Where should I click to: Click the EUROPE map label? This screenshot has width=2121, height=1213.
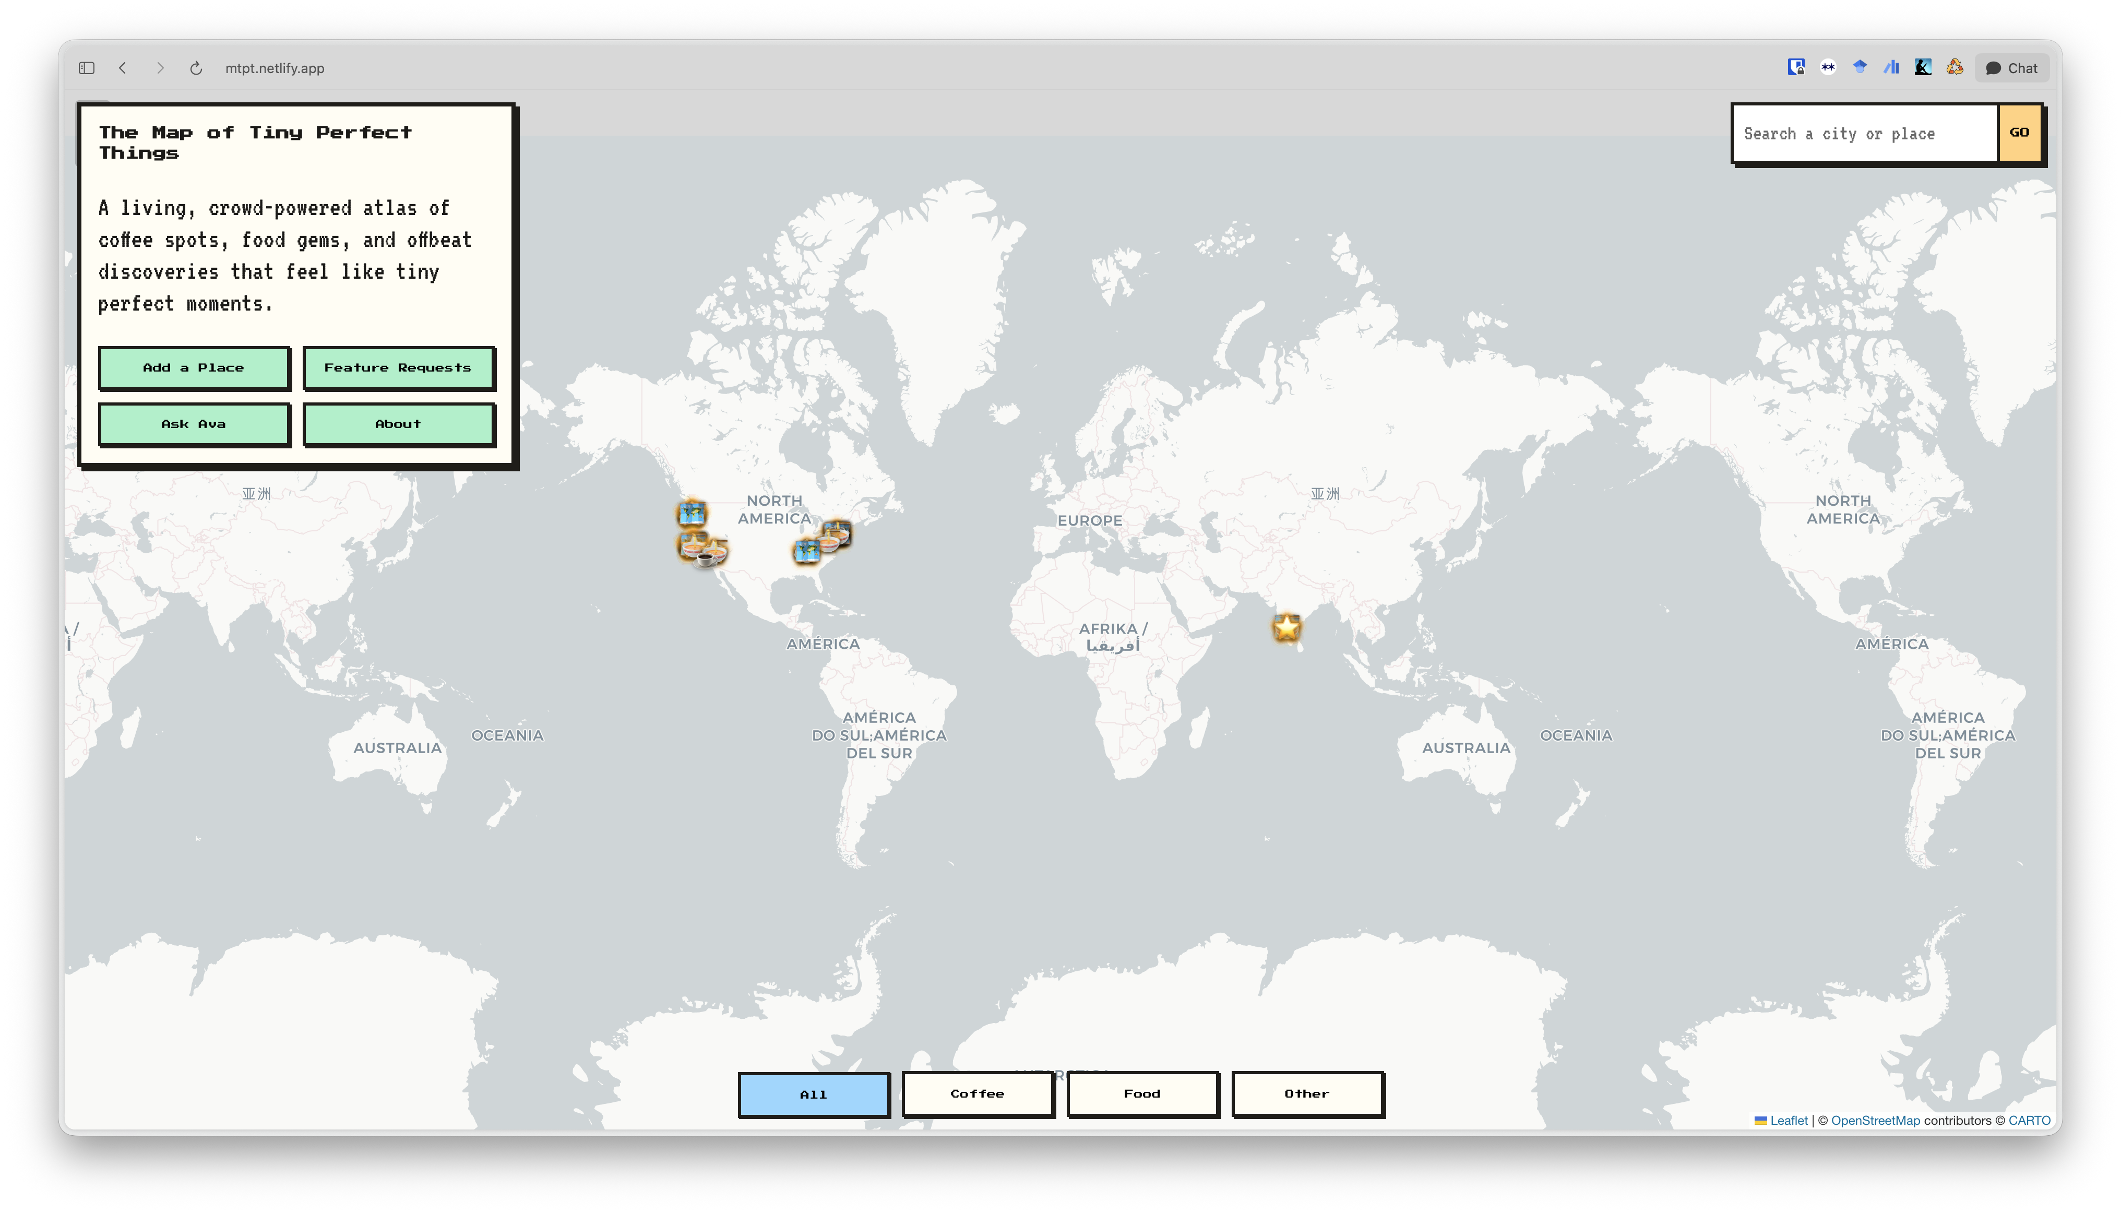point(1090,521)
